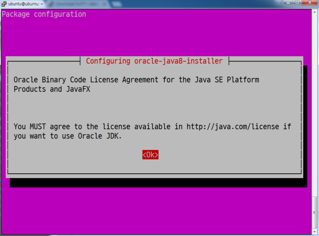319x236 pixels.
Task: Close the ubuntu@ubuntu terminal window
Action: (x=310, y=3)
